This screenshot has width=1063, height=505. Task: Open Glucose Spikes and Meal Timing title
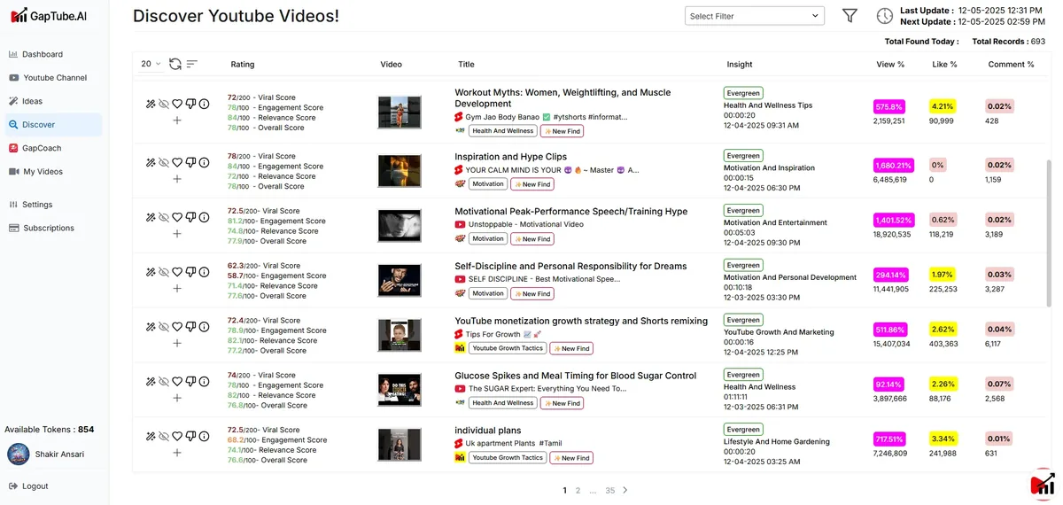(576, 376)
